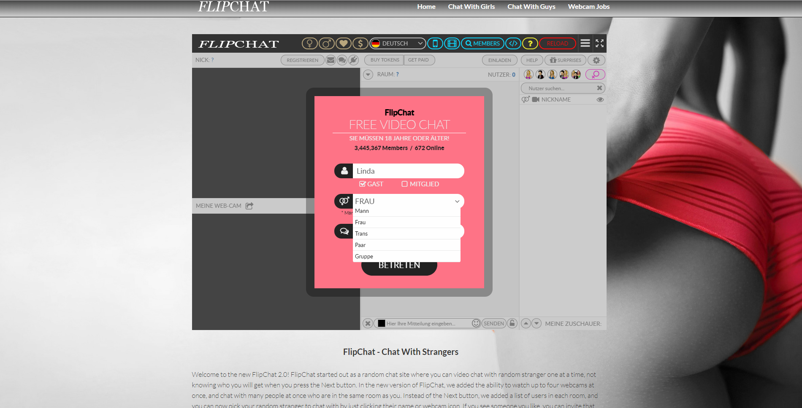802x408 pixels.
Task: Click the Einladen button
Action: [x=500, y=60]
